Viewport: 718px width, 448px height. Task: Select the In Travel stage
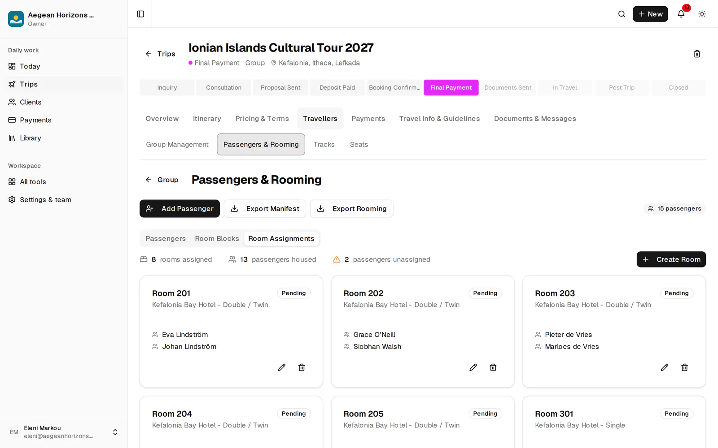pos(565,88)
